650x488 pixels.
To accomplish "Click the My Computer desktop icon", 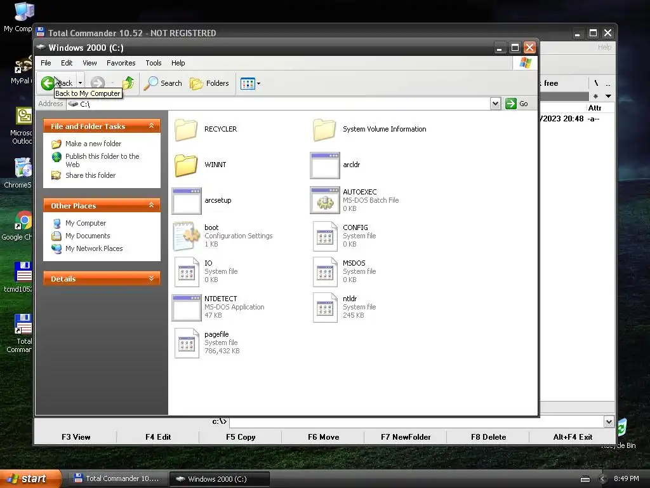I will pyautogui.click(x=23, y=11).
